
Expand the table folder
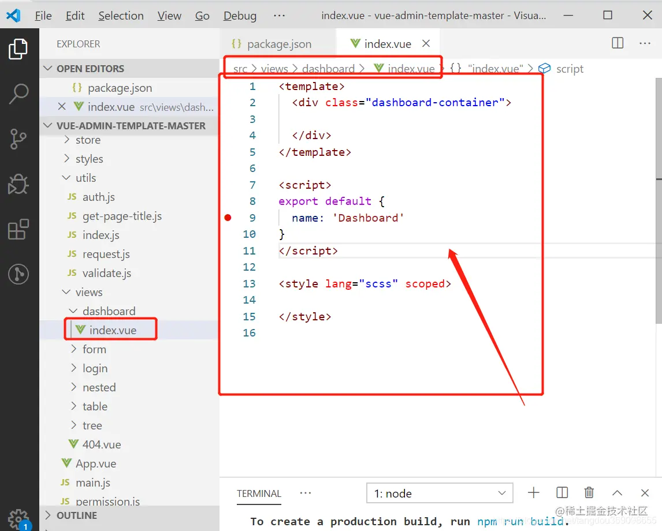pyautogui.click(x=74, y=406)
